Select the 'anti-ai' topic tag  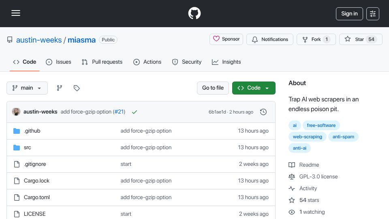[x=299, y=148]
